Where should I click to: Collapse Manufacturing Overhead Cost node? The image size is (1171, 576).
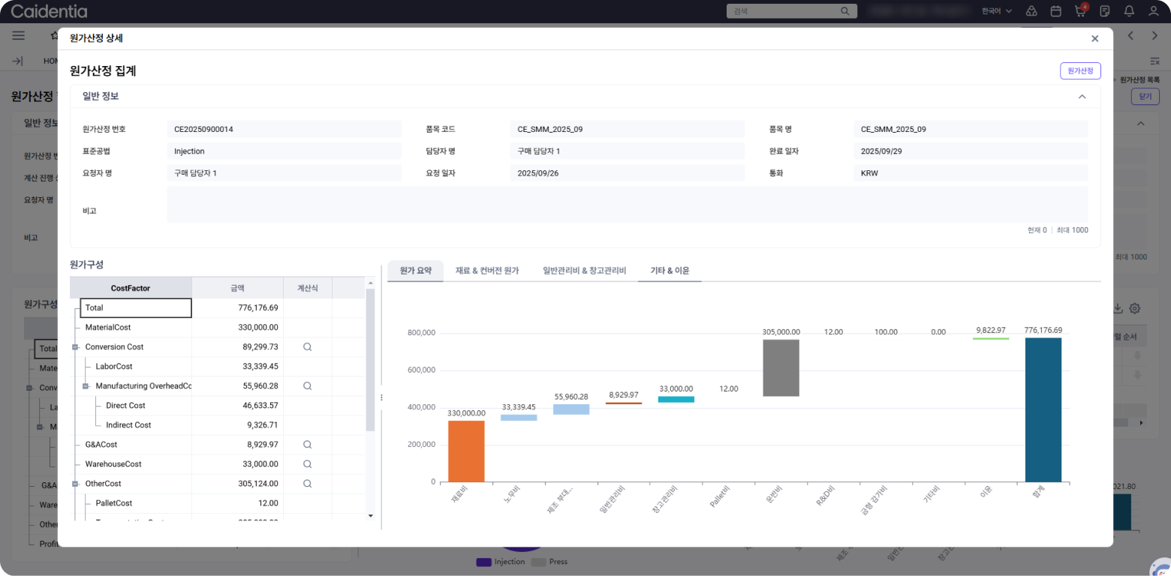86,386
